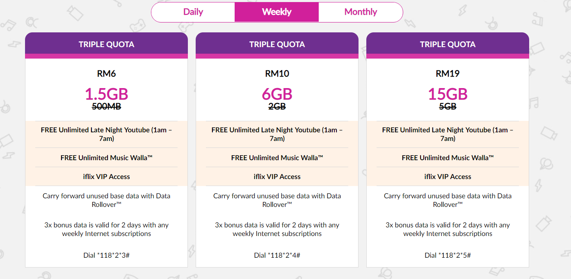
Task: Click the crossed-out 2GB quota
Action: point(277,107)
